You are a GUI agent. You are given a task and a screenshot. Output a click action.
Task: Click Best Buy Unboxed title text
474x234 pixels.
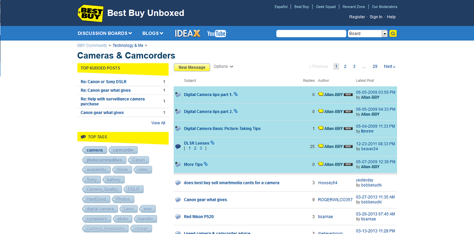(146, 13)
